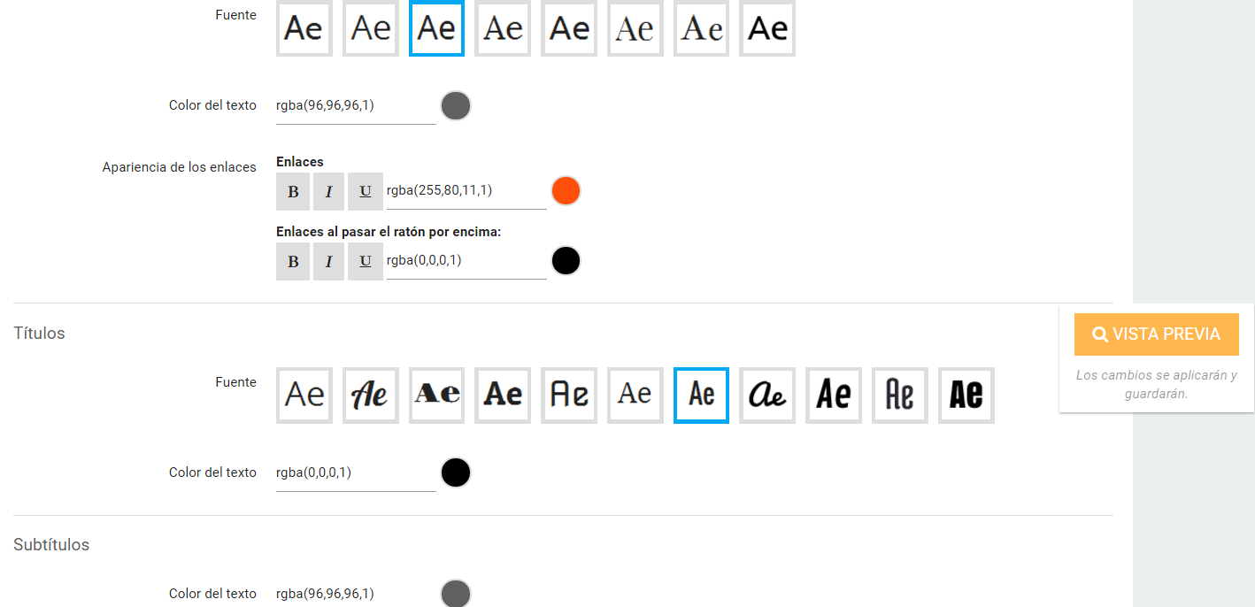Choose the heavy black last title font
1255x607 pixels.
tap(966, 396)
